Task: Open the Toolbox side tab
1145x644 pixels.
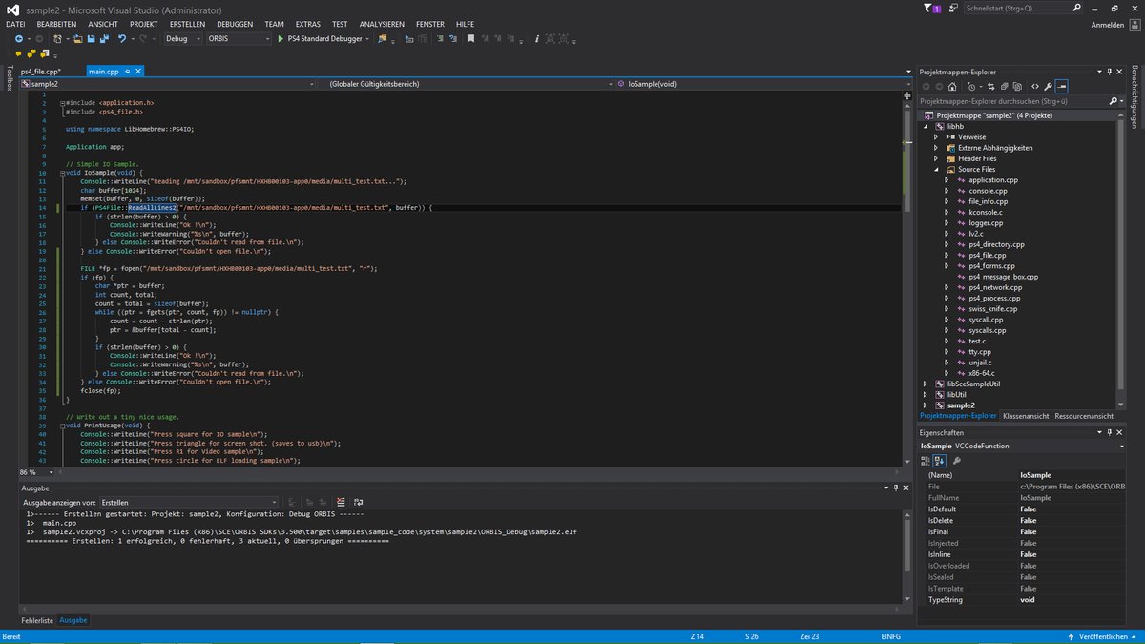Action: 9,79
